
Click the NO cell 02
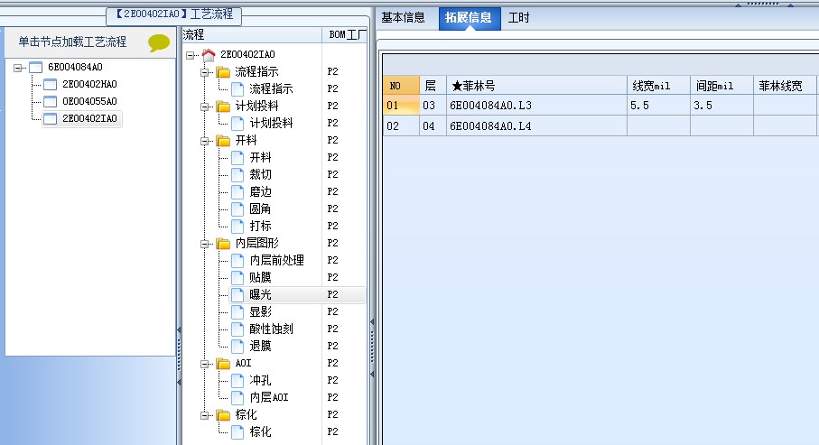[401, 126]
